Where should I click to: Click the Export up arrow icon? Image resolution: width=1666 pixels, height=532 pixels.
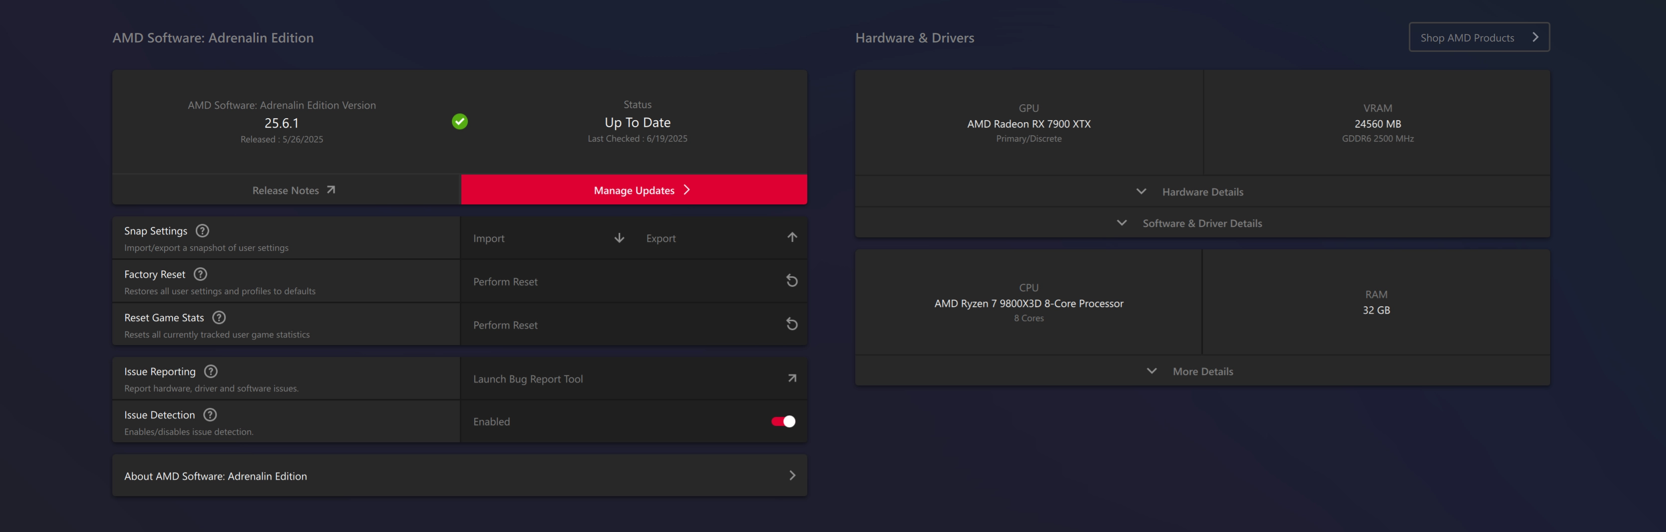point(792,237)
